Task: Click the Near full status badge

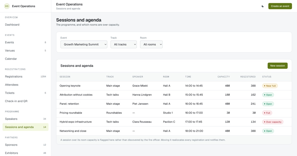Action: (x=270, y=86)
